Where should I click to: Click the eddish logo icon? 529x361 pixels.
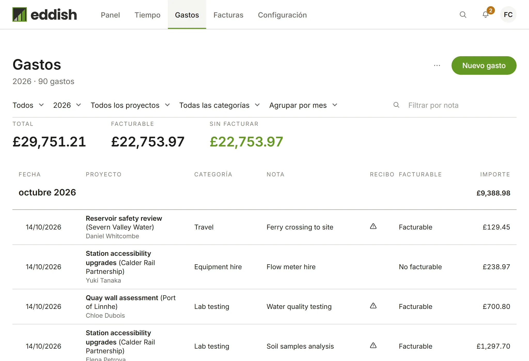tap(20, 14)
